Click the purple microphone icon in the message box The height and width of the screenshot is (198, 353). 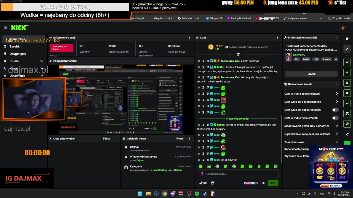click(x=202, y=174)
